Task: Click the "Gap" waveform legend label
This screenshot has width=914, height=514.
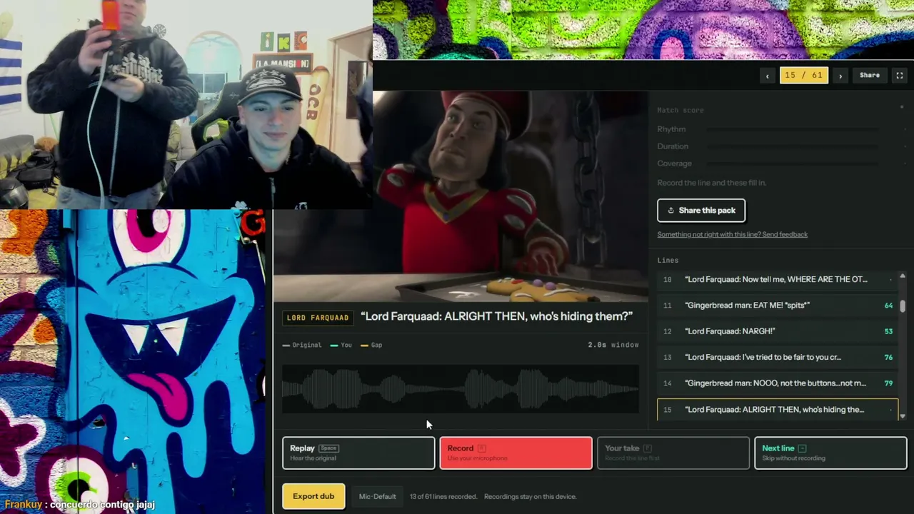Action: (371, 345)
